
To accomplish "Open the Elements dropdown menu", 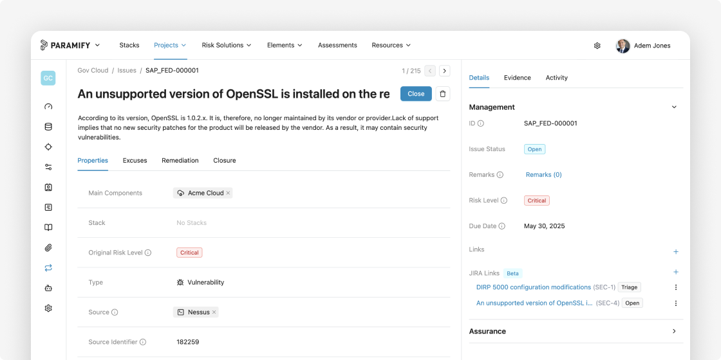I will click(x=285, y=45).
